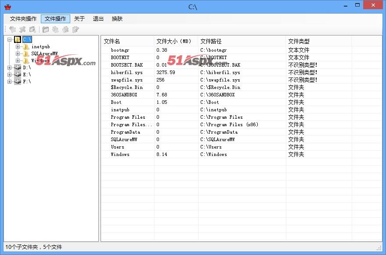Select the inetpub label in the tree
The image size is (386, 255).
(x=40, y=46)
